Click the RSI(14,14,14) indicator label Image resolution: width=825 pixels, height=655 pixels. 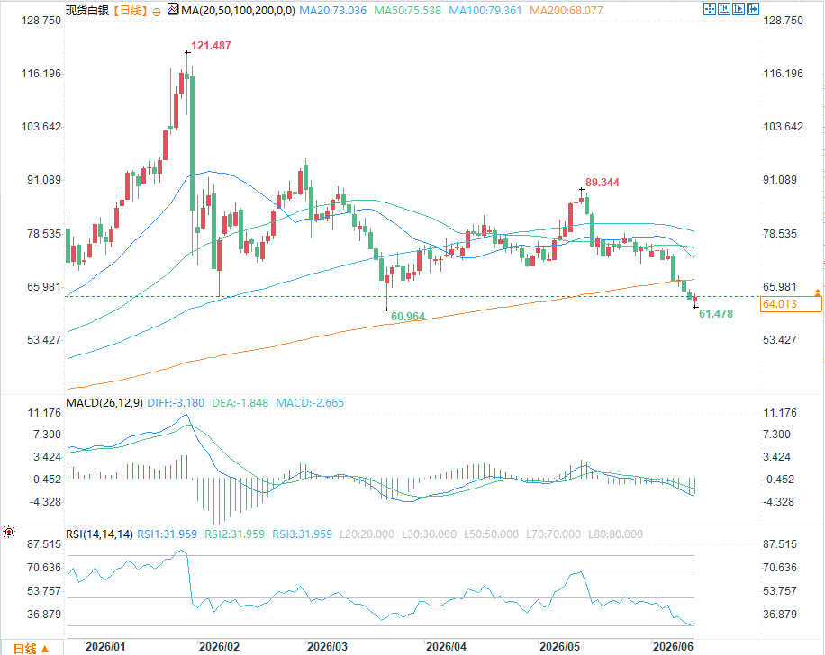click(99, 534)
